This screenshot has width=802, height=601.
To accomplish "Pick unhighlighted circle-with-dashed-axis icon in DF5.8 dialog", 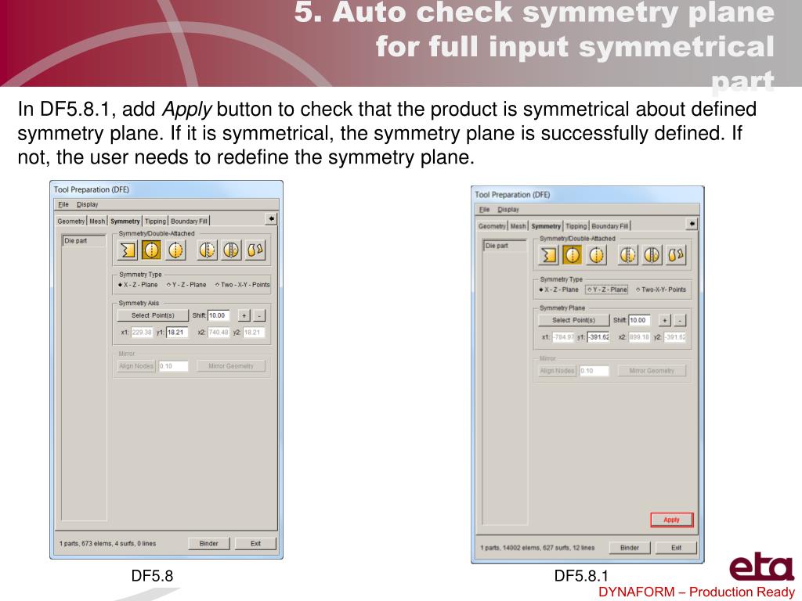I will tap(175, 250).
